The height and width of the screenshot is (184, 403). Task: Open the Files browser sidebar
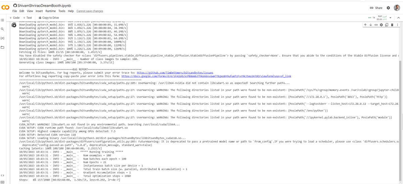[x=2, y=47]
